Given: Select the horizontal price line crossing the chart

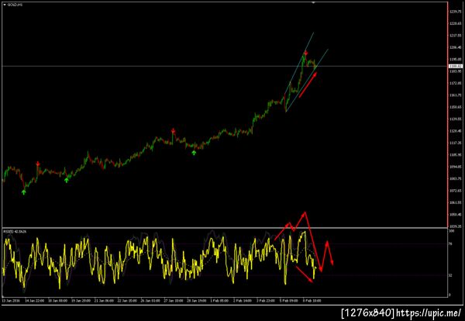Looking at the screenshot, I should tap(226, 66).
